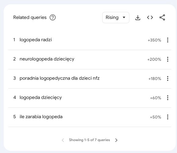Click the Related queries heading

(x=30, y=17)
